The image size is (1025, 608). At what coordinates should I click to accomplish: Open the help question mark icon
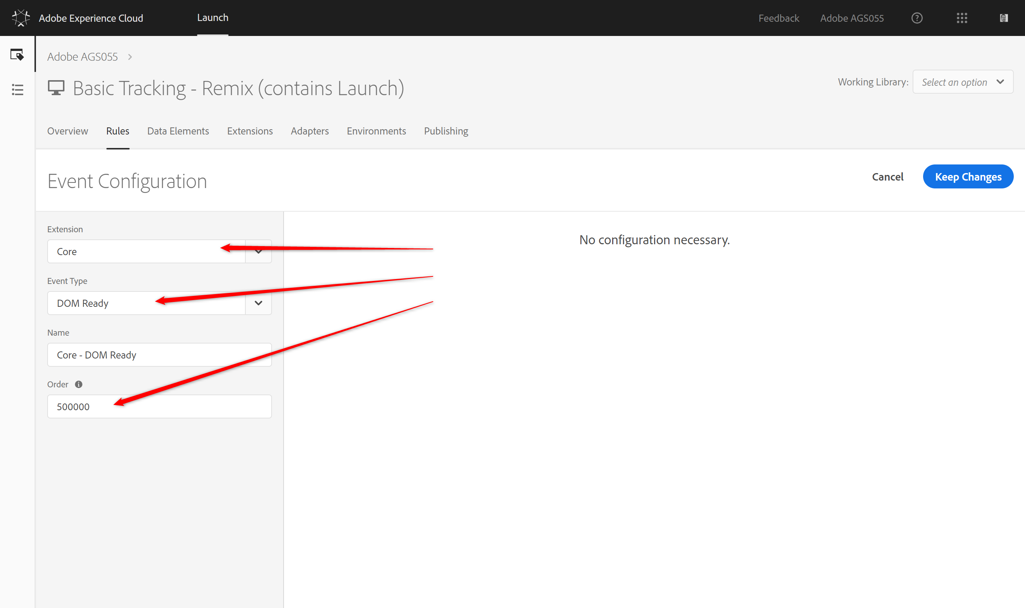point(917,18)
